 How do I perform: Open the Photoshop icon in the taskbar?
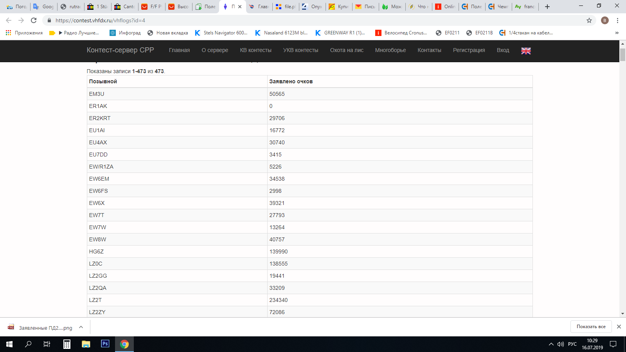pyautogui.click(x=105, y=344)
